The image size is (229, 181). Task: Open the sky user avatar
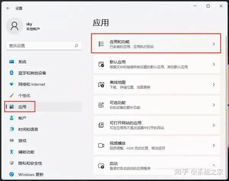point(15,26)
